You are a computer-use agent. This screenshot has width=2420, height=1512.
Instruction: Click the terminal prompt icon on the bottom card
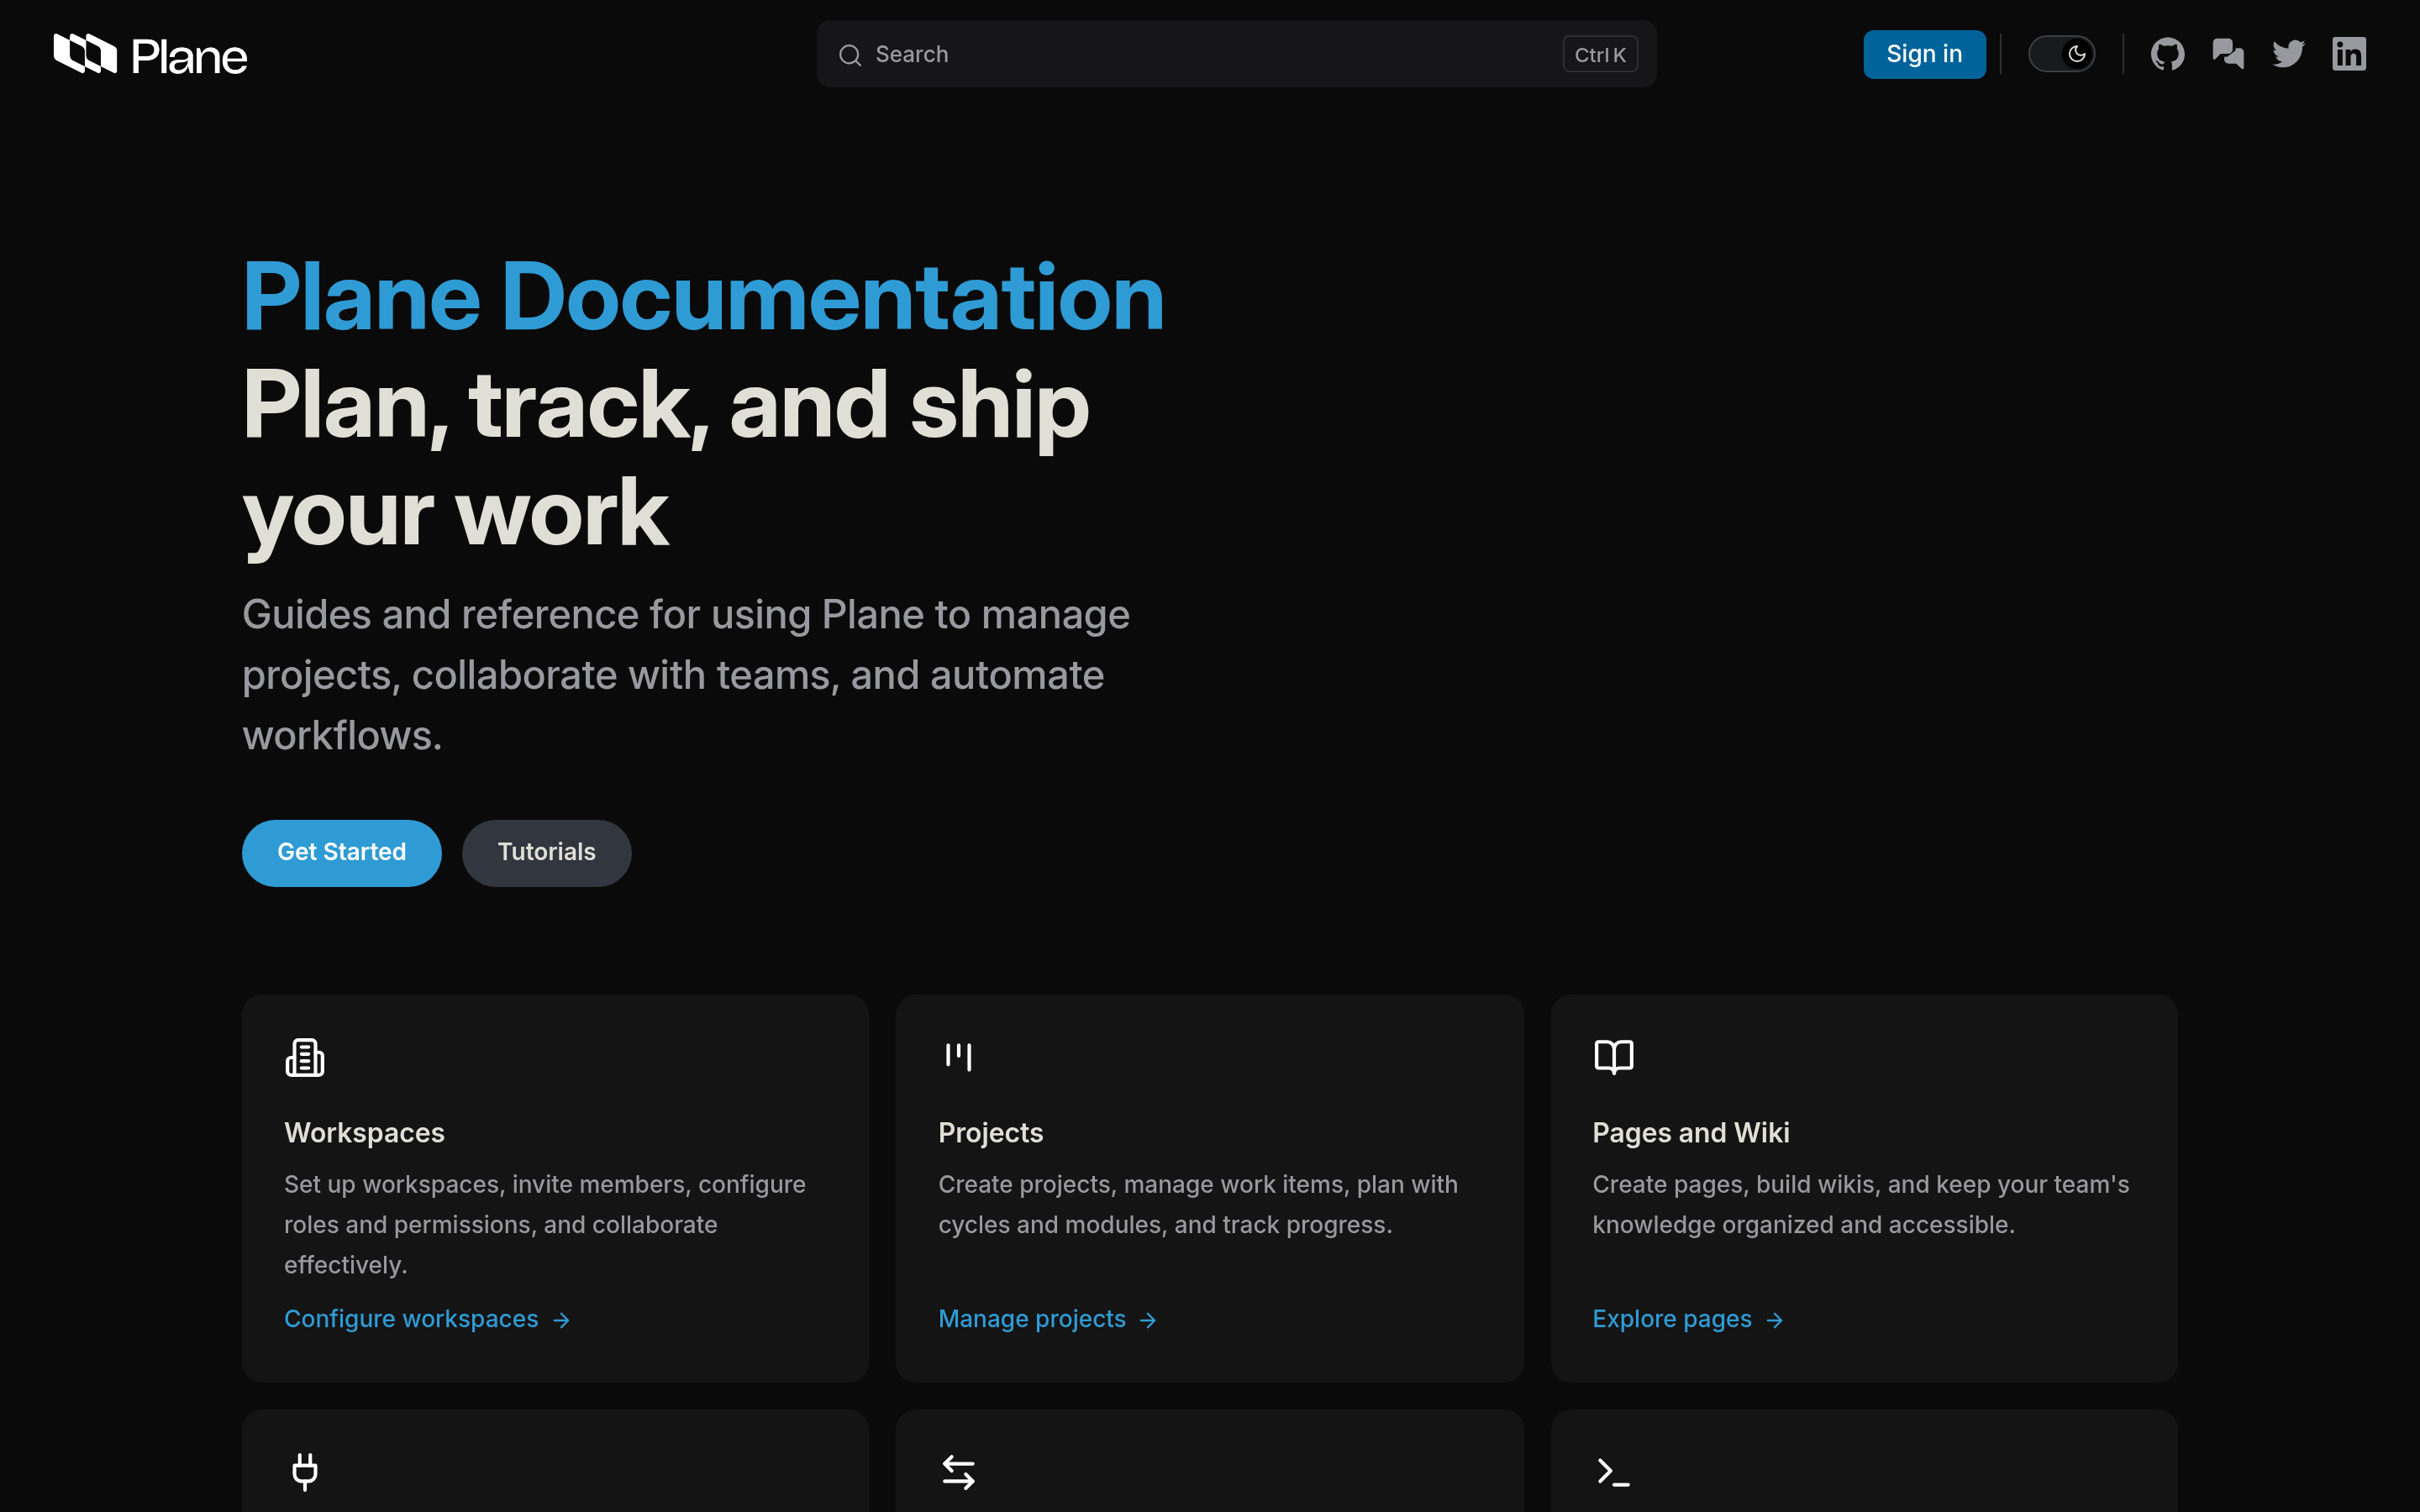1613,1472
